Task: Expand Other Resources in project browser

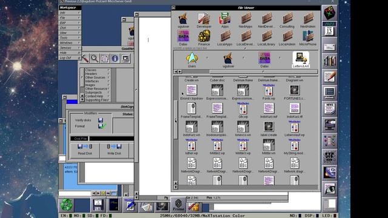Action: coord(97,89)
